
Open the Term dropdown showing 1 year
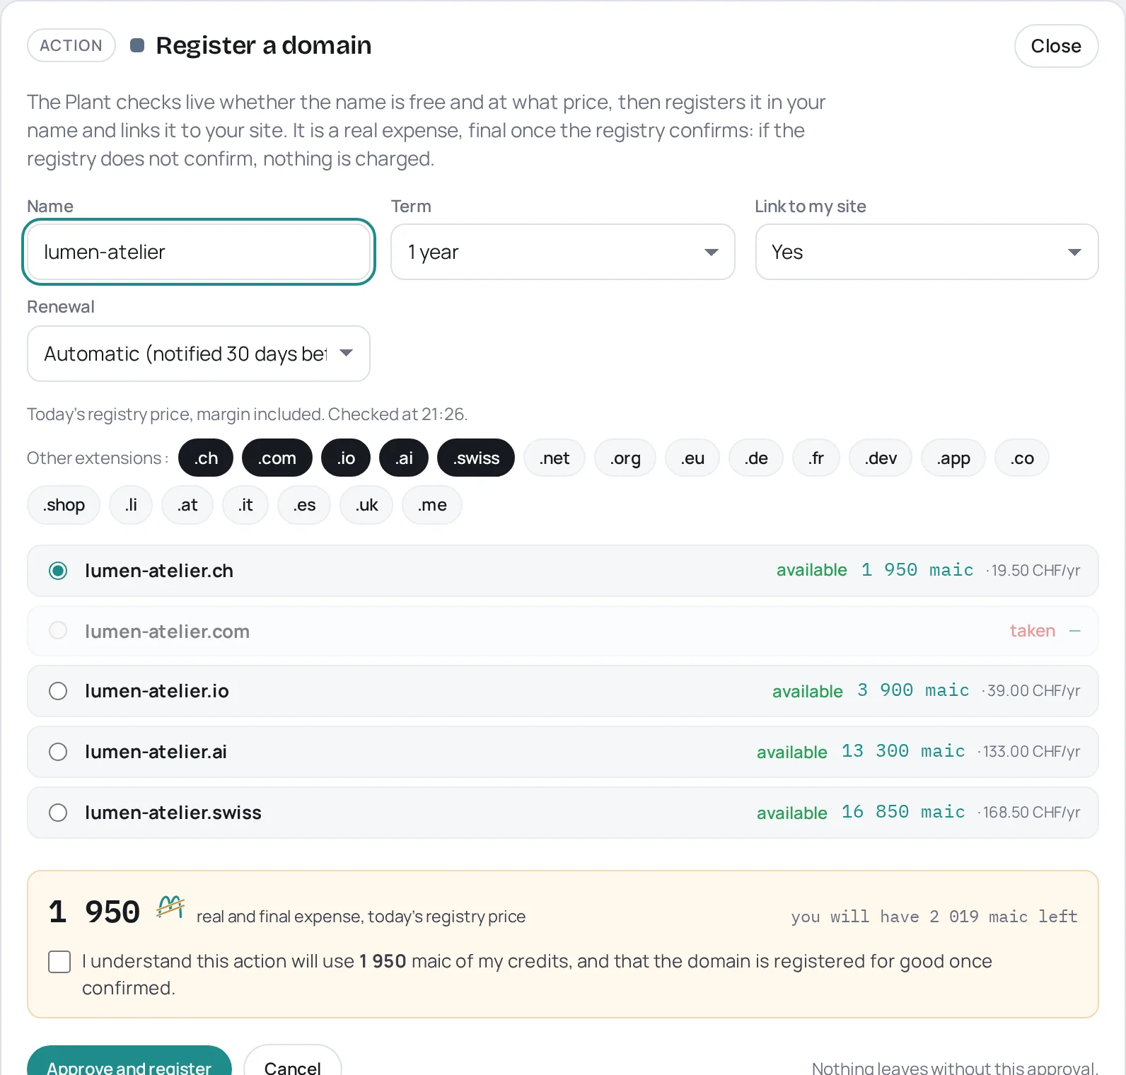tap(563, 252)
